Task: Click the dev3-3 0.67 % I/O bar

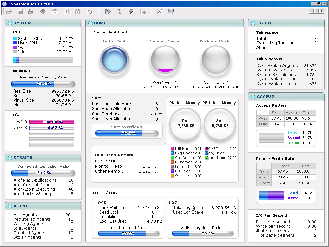Action: point(52,128)
